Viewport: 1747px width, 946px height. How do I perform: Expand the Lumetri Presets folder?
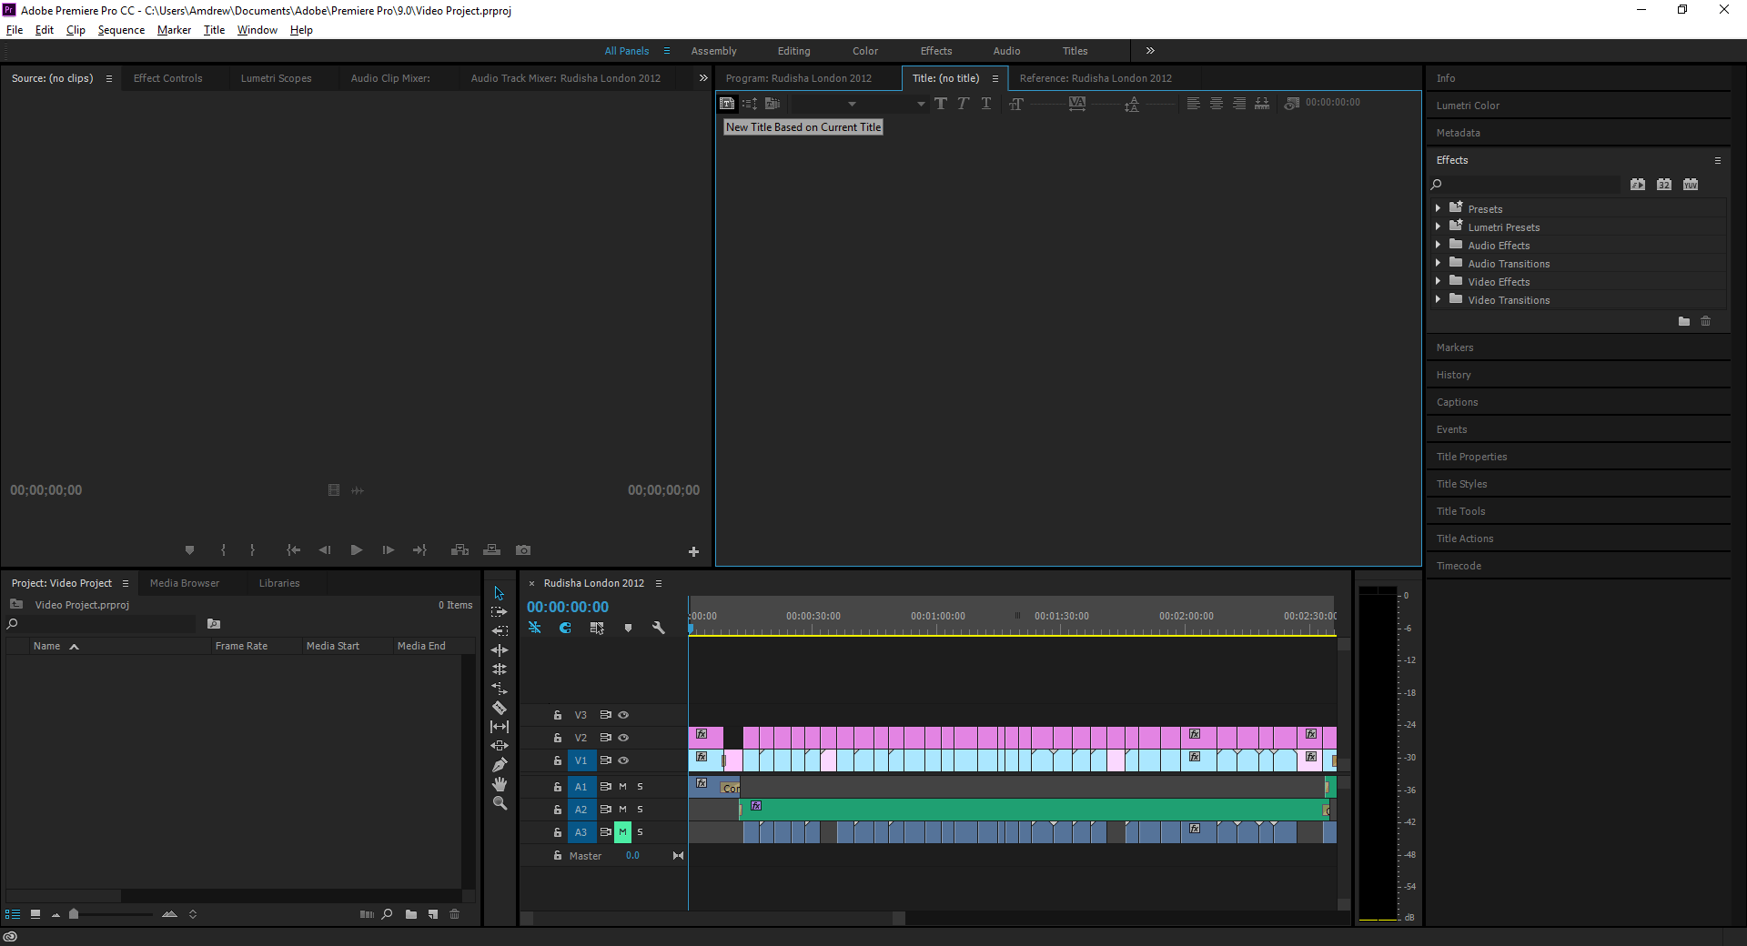pyautogui.click(x=1439, y=226)
